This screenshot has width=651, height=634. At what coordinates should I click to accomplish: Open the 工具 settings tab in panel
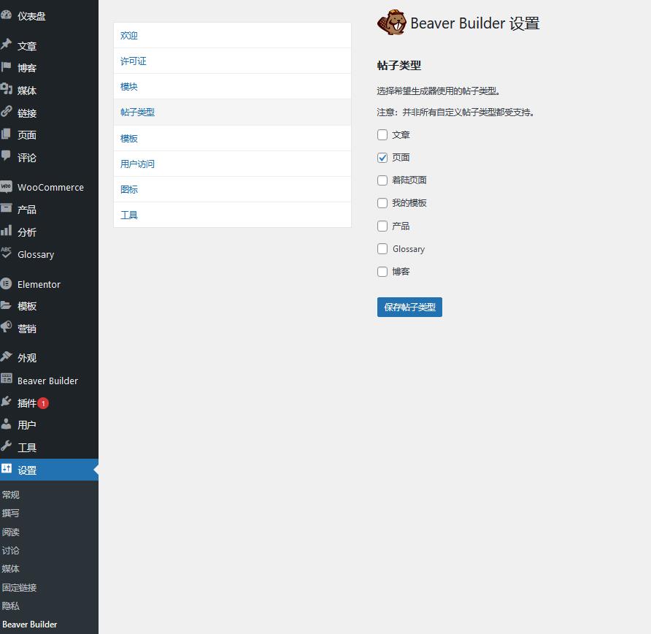[x=232, y=215]
